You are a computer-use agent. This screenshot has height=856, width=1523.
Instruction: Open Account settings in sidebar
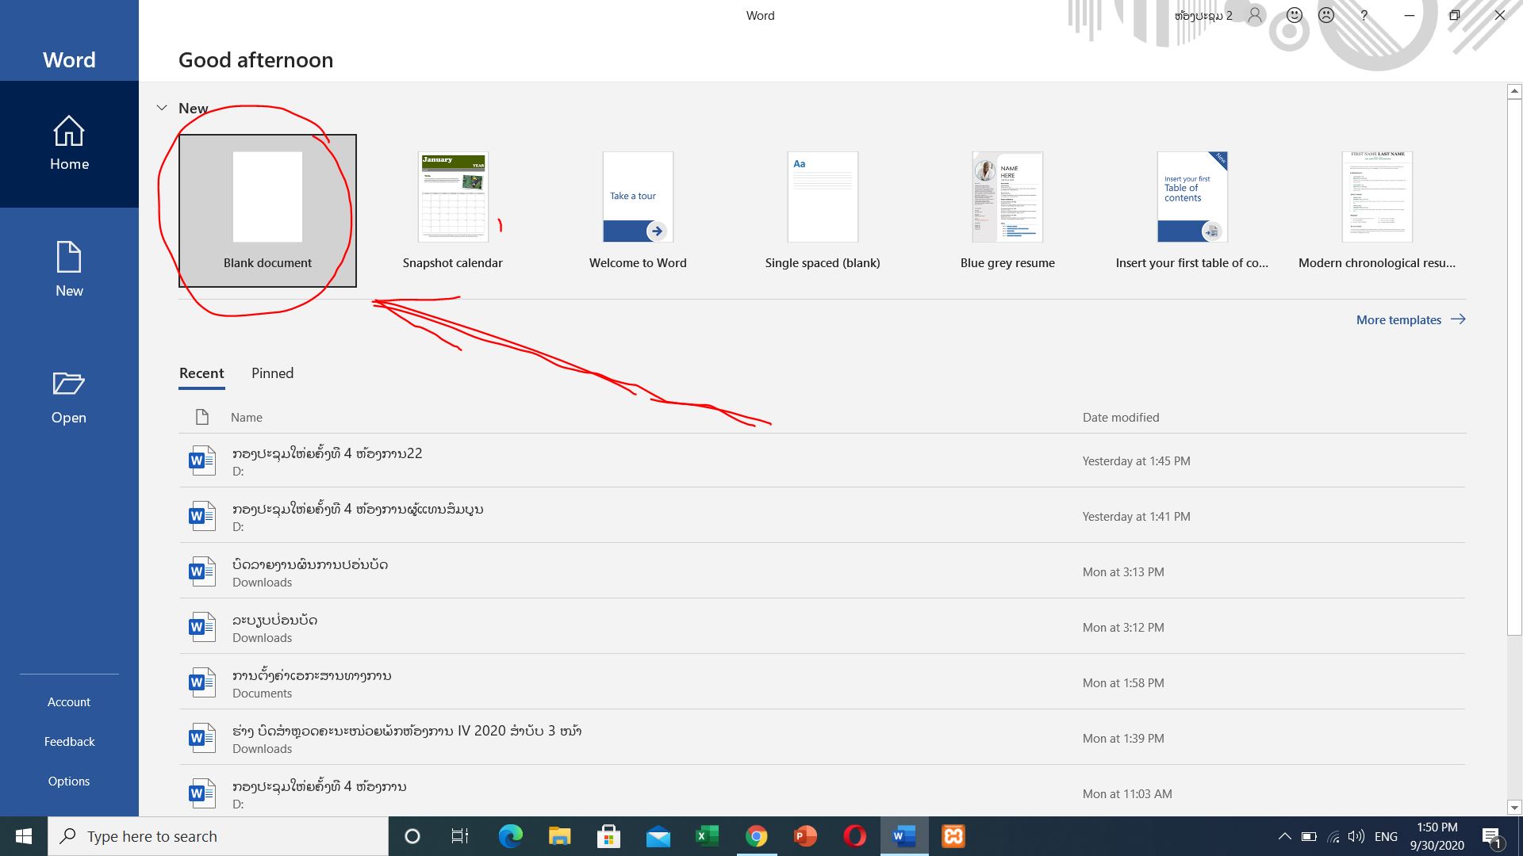coord(69,702)
